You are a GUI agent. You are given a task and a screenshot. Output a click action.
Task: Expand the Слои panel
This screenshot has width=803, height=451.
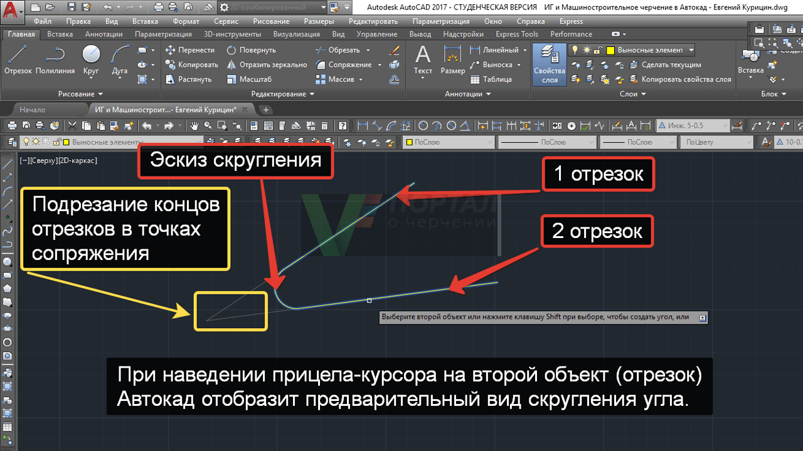[x=632, y=94]
